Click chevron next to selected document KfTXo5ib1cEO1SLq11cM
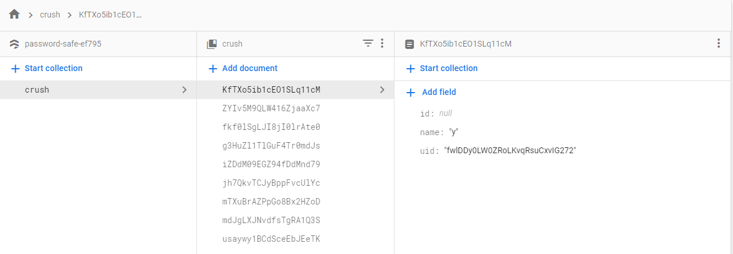This screenshot has height=254, width=733. point(382,90)
